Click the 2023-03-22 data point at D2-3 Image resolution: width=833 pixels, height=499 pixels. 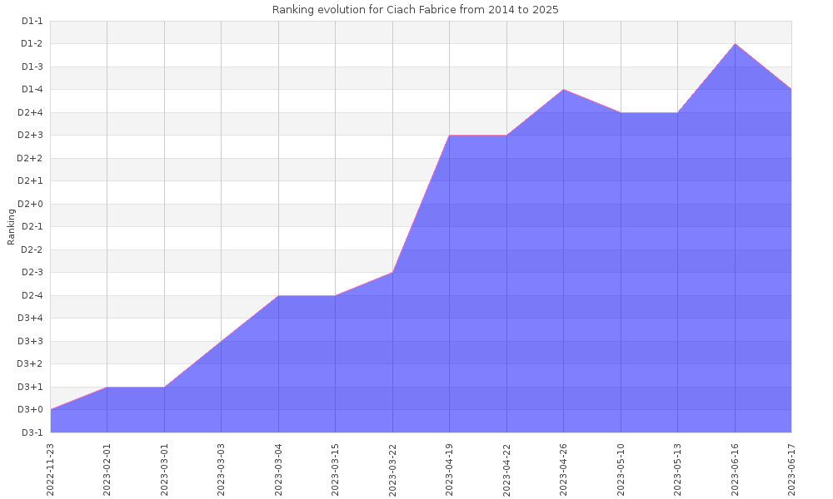(392, 272)
